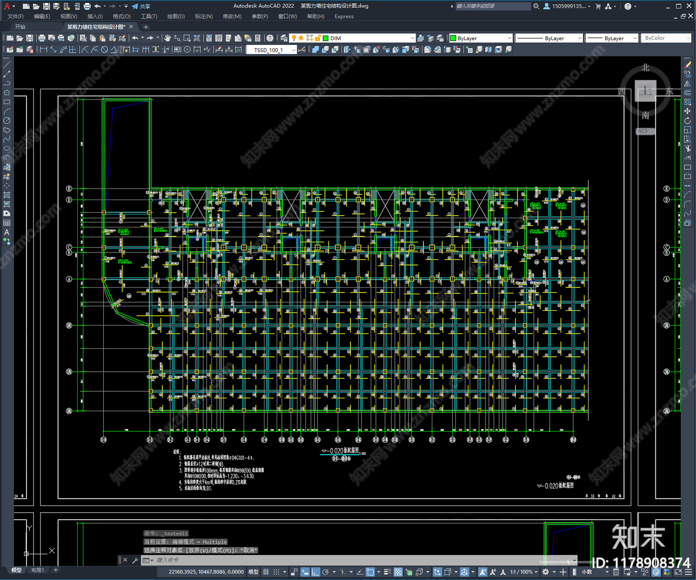
Task: Open the QuickCalc calculator icon
Action: [x=258, y=38]
